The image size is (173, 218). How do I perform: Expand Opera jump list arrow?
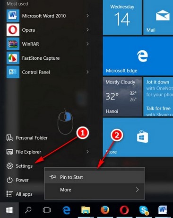point(87,30)
